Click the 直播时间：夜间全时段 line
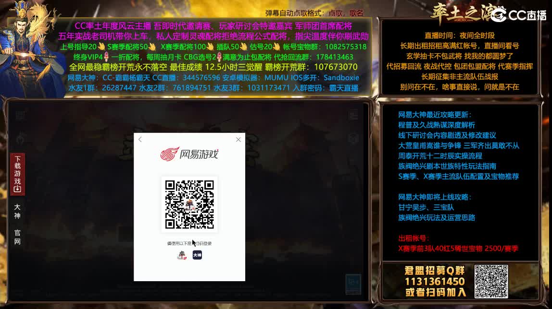552x309 pixels. tap(459, 36)
